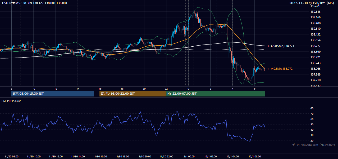Image resolution: width=338 pixels, height=159 pixels.
Task: Click price axis value 140.021
Action: (315, 6)
